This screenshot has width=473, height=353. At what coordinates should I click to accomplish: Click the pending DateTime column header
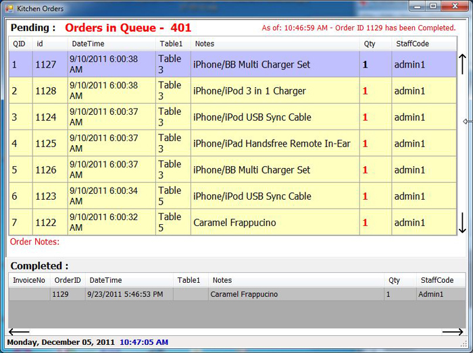pyautogui.click(x=111, y=44)
